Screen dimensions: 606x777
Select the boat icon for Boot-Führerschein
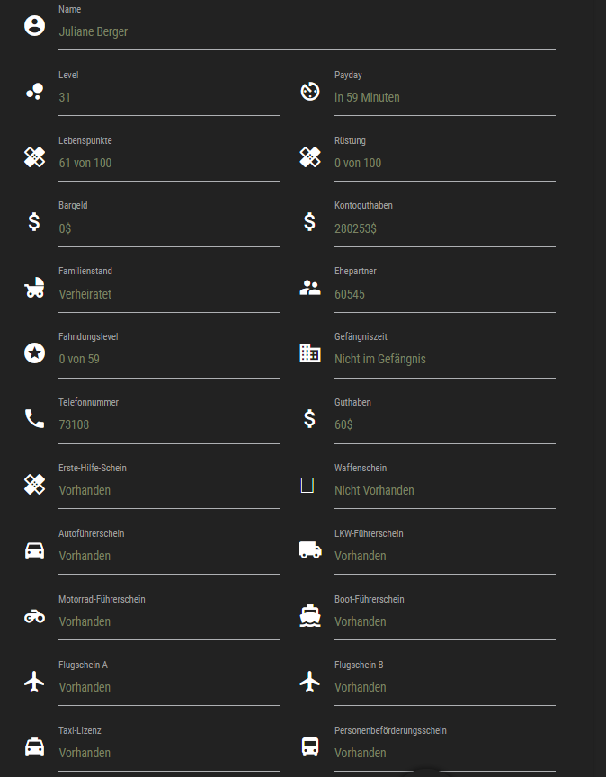coord(309,615)
